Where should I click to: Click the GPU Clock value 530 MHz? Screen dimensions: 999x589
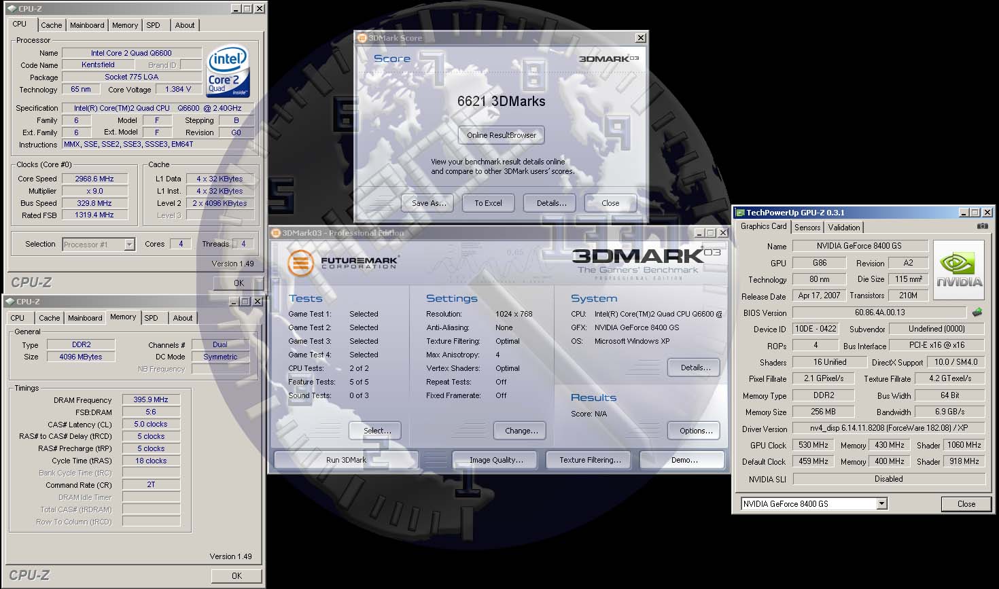[x=813, y=445]
